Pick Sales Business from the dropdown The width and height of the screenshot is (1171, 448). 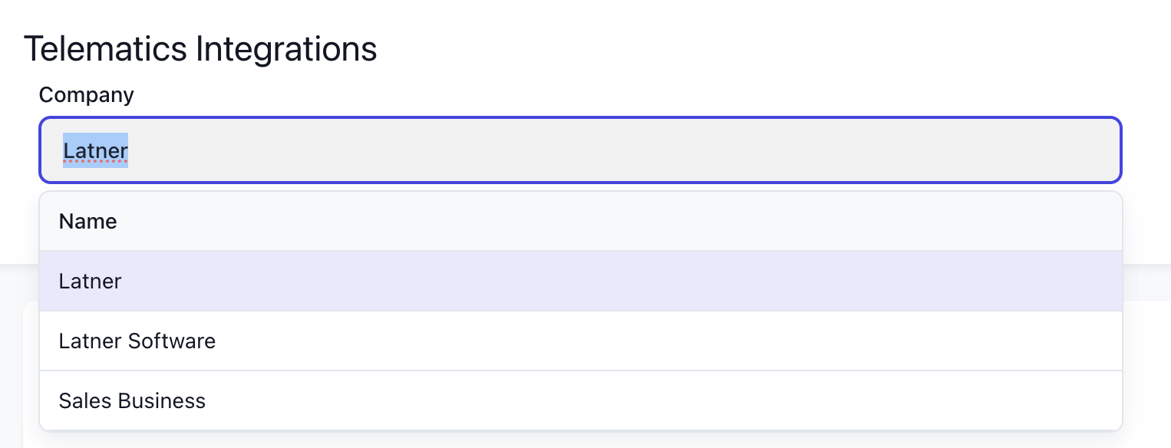tap(132, 400)
